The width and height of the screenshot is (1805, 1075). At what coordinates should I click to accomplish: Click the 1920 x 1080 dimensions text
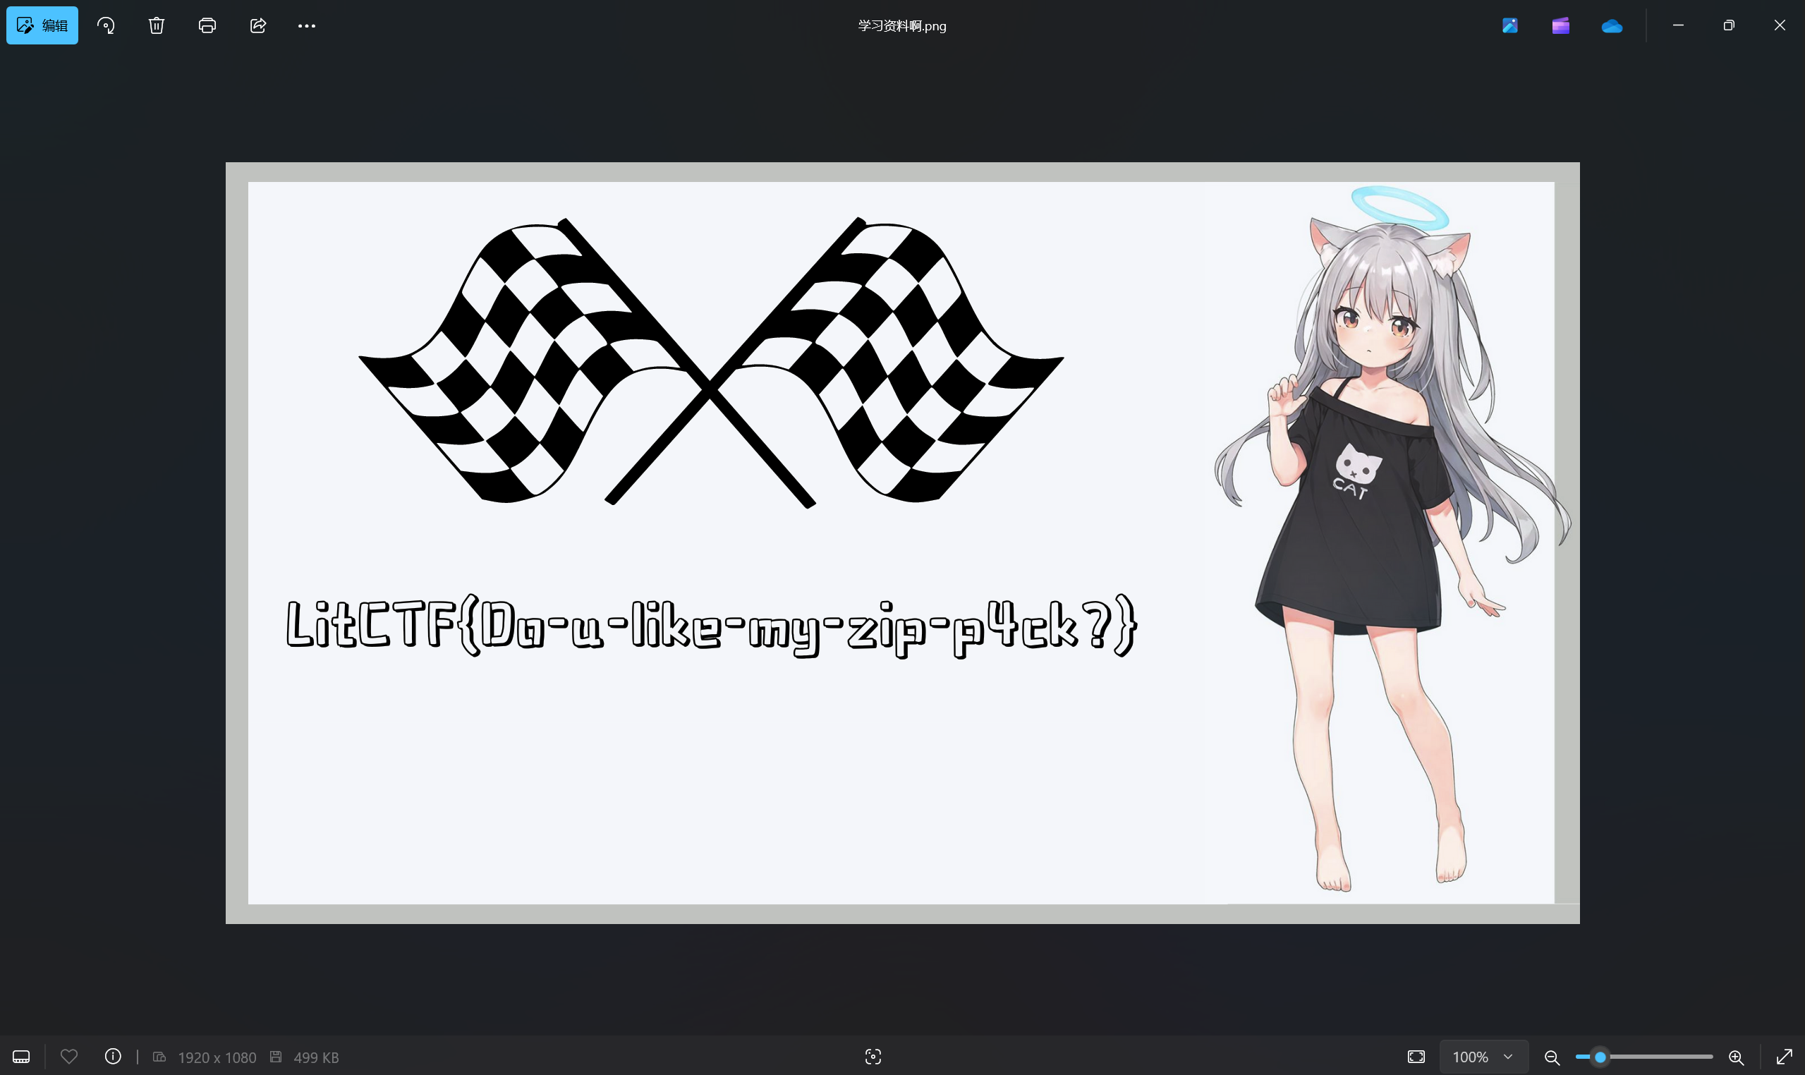coord(217,1057)
